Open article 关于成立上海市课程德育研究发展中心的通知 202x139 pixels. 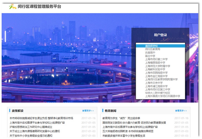[x=35, y=131]
